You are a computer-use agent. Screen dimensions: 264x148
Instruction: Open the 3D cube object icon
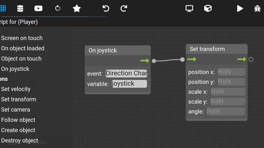208,8
